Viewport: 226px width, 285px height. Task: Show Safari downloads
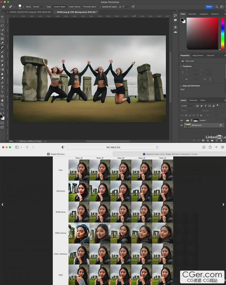(x=204, y=147)
